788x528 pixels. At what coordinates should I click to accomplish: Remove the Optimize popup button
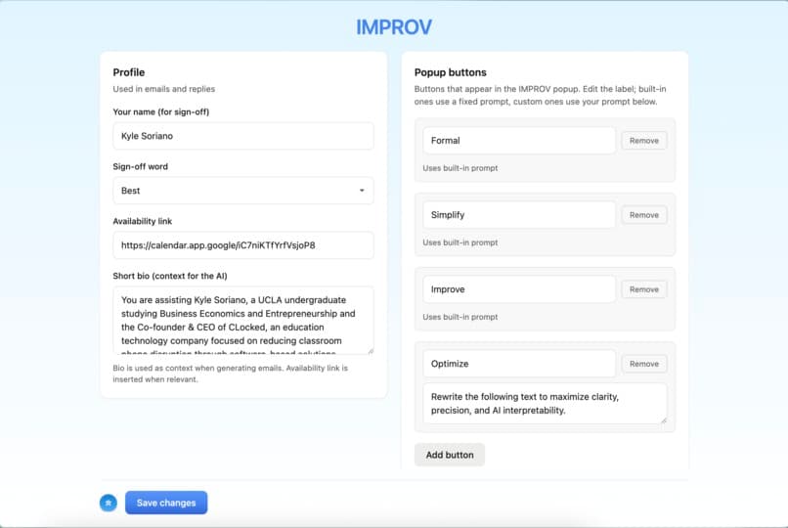(643, 364)
